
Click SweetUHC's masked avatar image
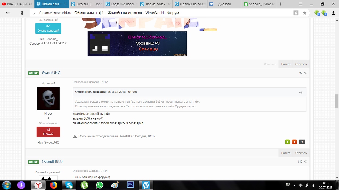[x=48, y=98]
